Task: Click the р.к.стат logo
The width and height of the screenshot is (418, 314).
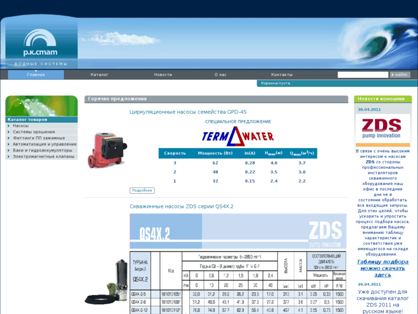Action: [x=40, y=43]
